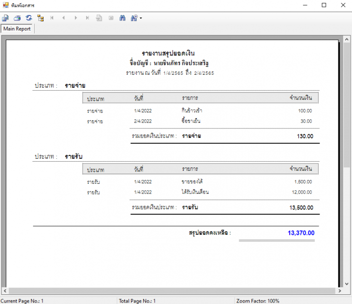Click the Export Report toolbar icon
The image size is (352, 304).
point(5,18)
